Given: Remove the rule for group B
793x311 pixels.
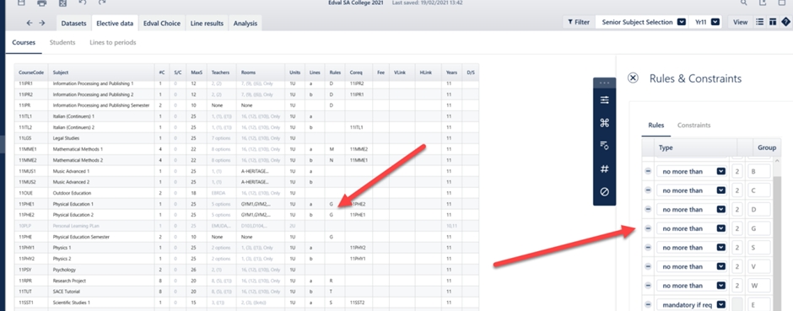Looking at the screenshot, I should pyautogui.click(x=648, y=172).
